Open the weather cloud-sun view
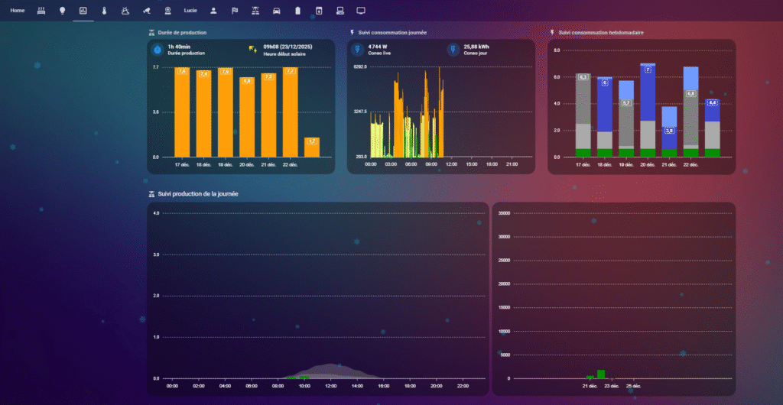The height and width of the screenshot is (405, 783). tap(125, 11)
